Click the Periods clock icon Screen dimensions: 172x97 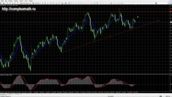66,3
